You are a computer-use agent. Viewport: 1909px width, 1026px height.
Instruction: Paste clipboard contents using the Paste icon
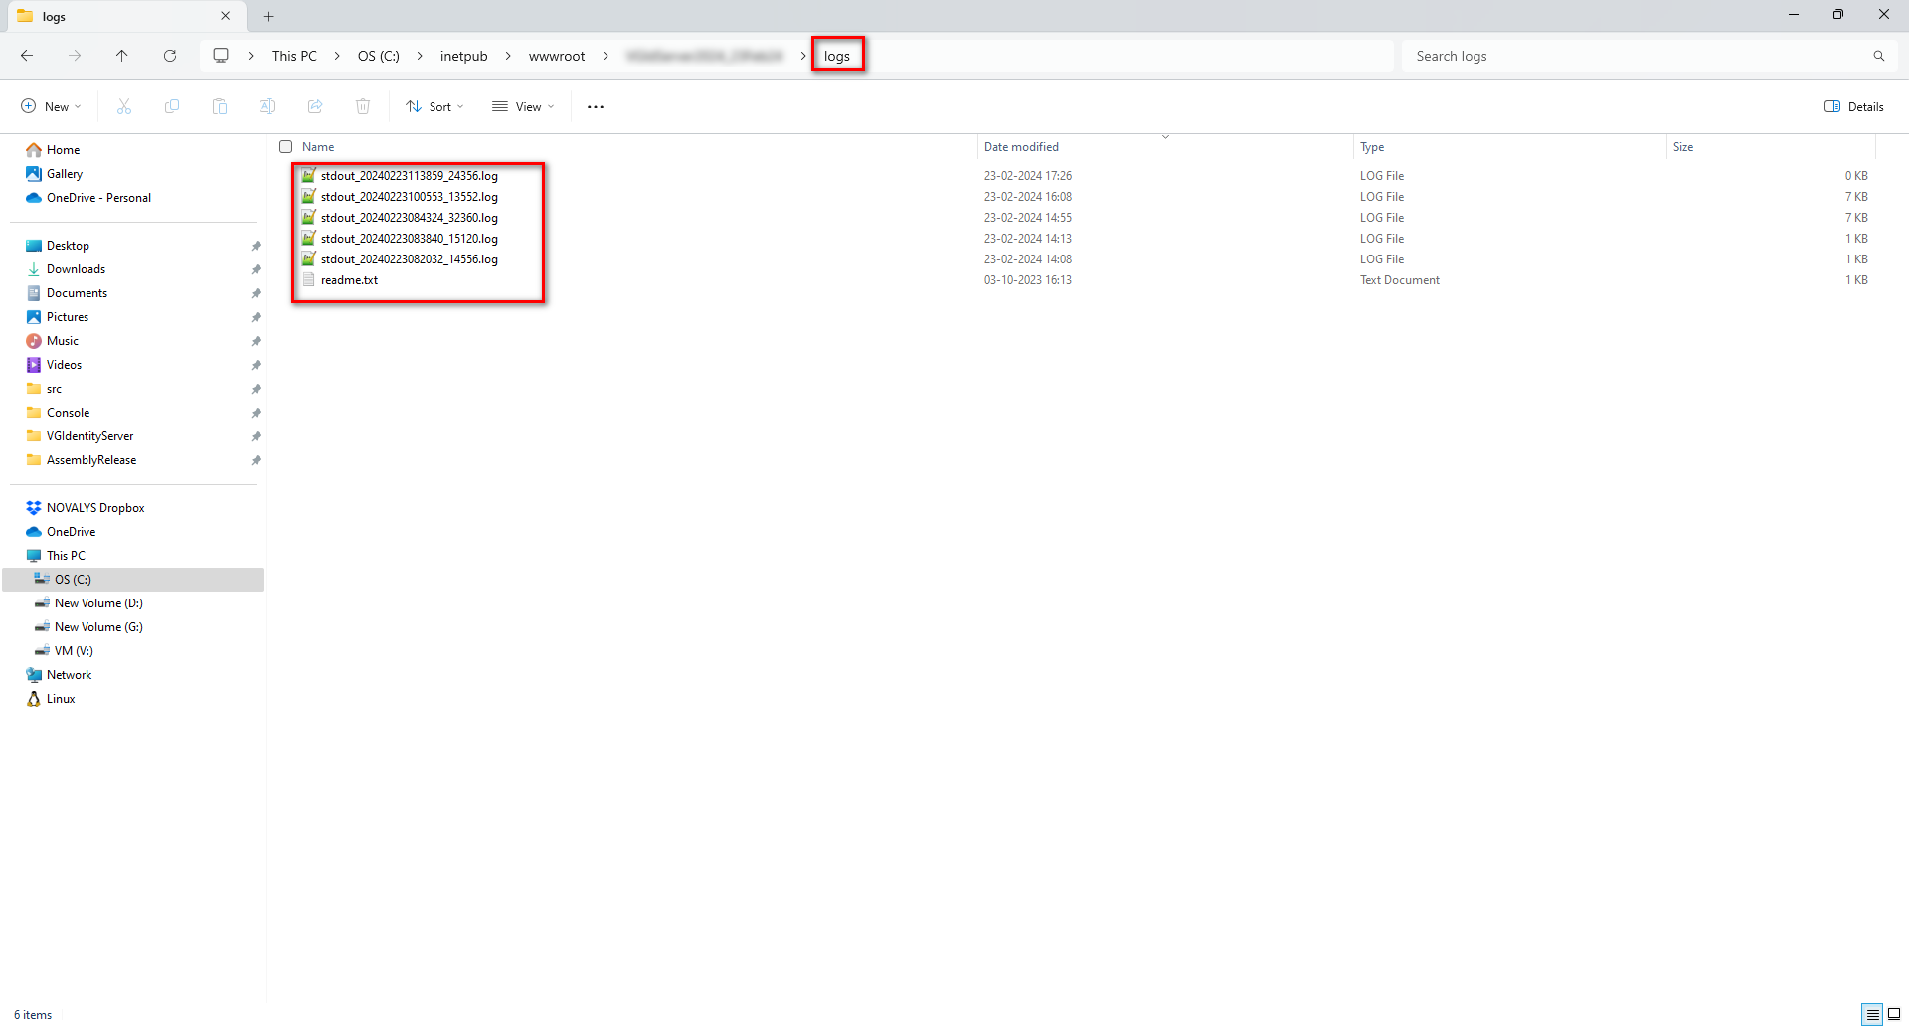[x=219, y=106]
